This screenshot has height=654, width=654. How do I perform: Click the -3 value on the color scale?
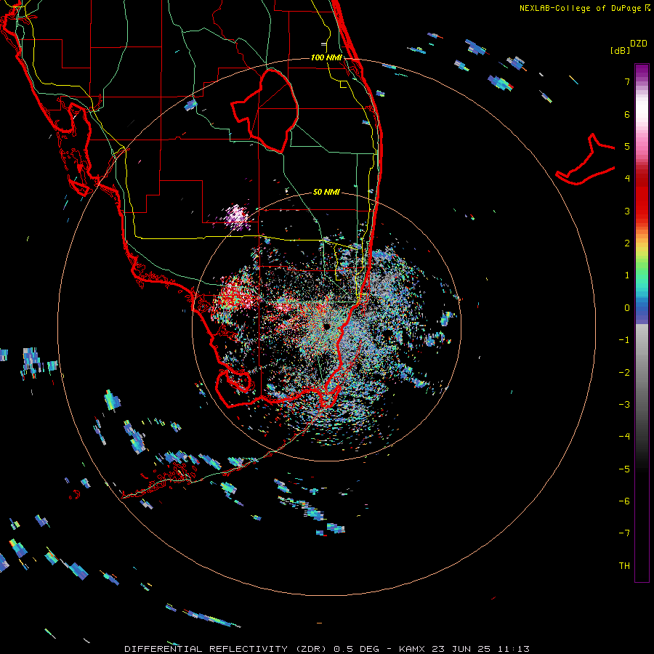coord(624,404)
